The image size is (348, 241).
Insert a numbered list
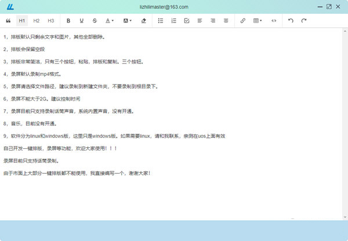[x=173, y=20]
